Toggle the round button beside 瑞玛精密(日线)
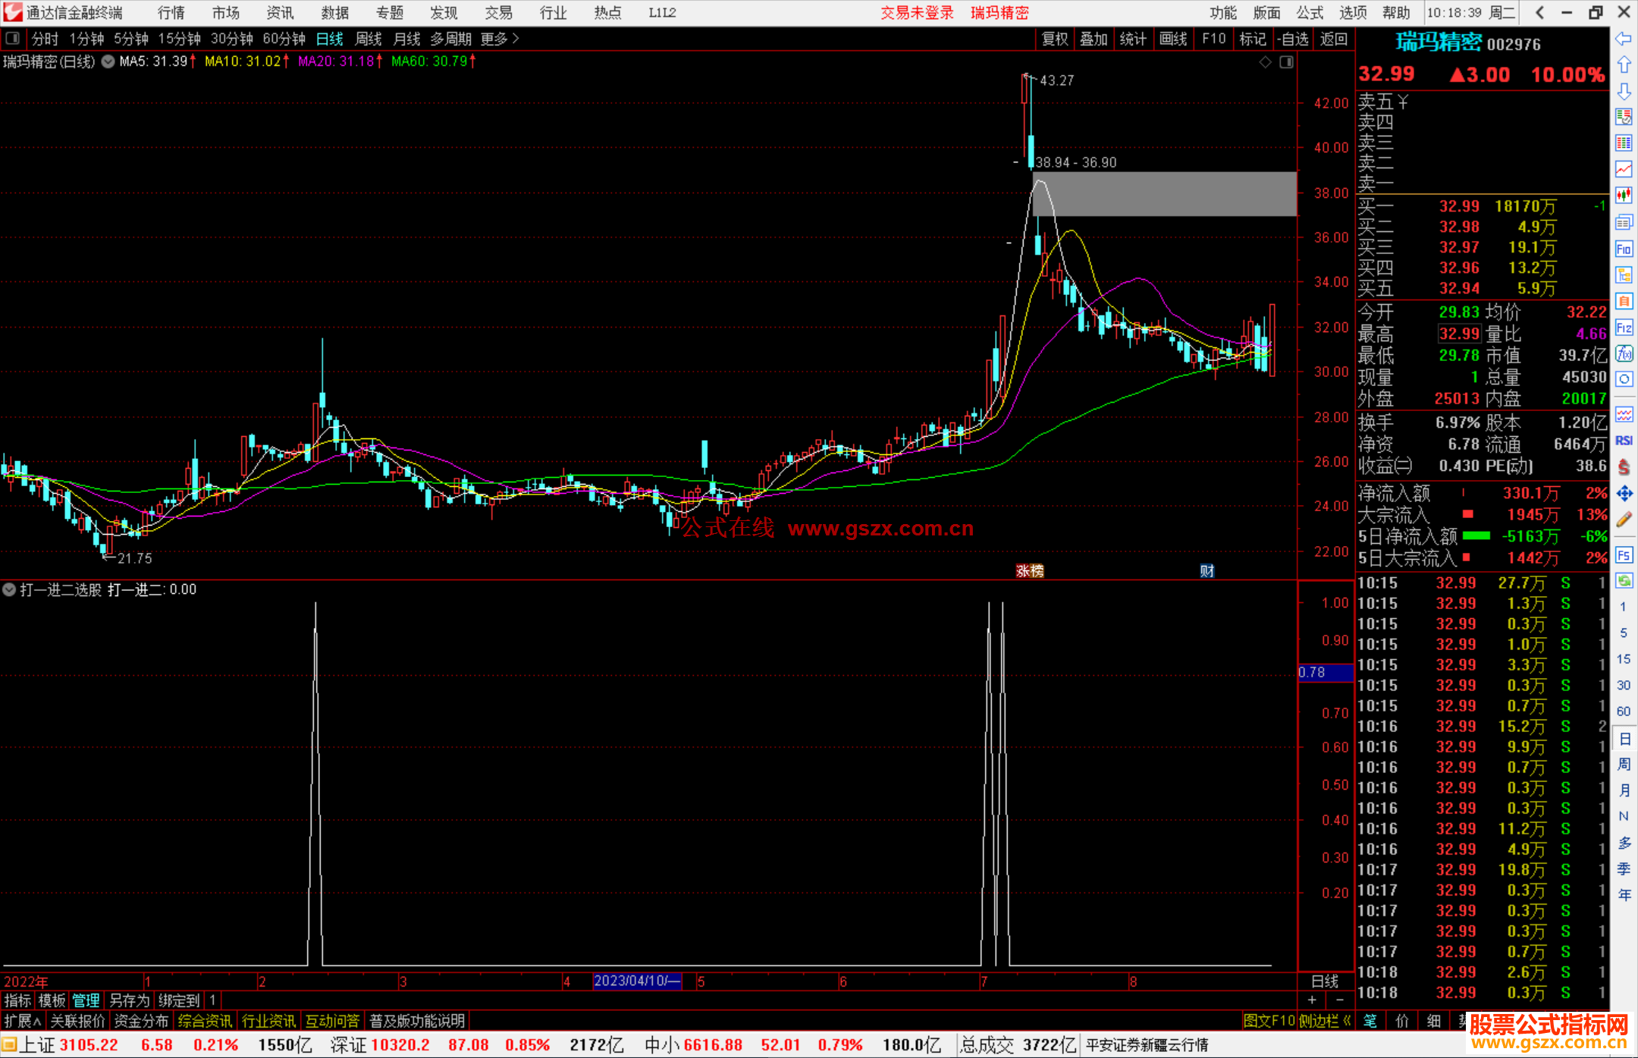This screenshot has width=1638, height=1058. [108, 61]
